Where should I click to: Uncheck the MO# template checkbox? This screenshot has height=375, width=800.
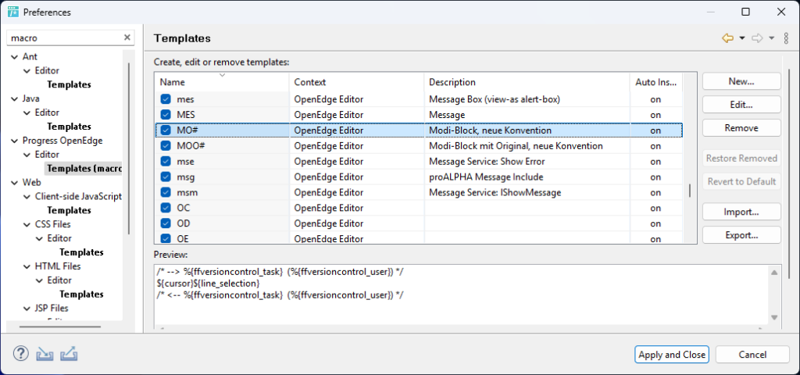click(166, 130)
